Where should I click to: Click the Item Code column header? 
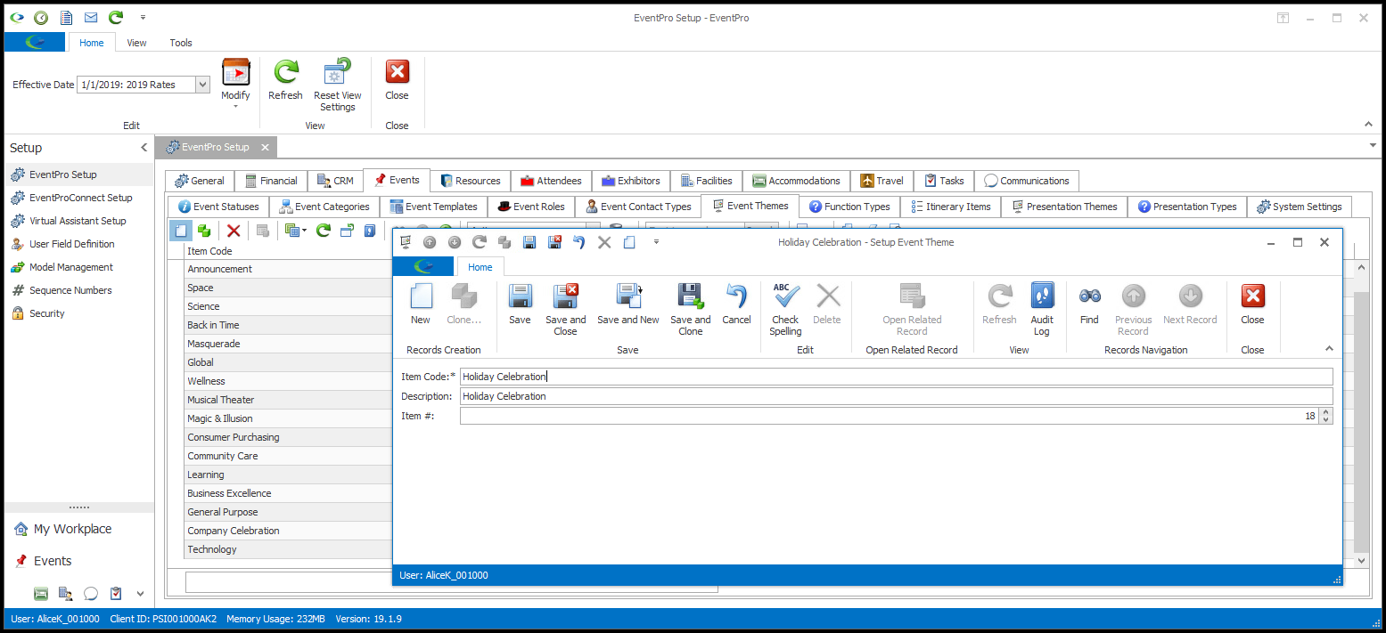coord(288,251)
